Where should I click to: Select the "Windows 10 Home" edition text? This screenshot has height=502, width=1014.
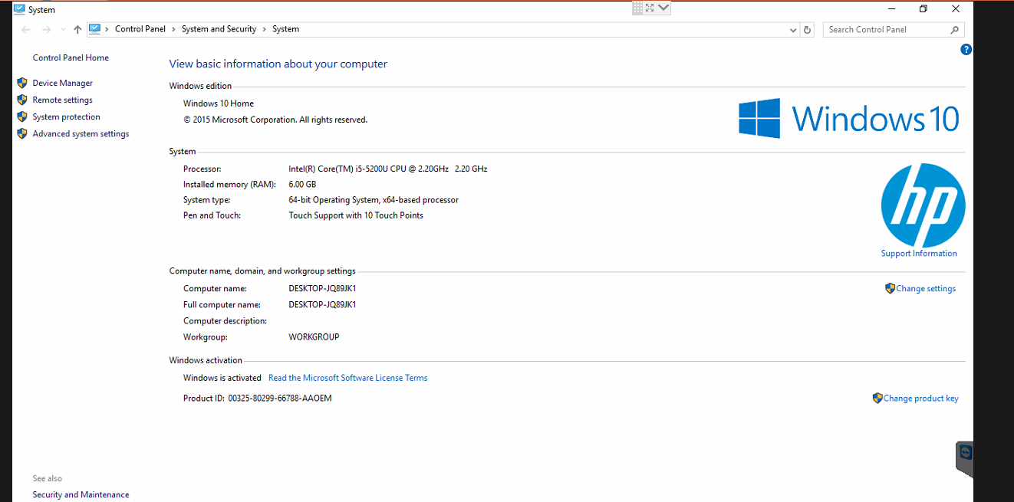point(219,103)
